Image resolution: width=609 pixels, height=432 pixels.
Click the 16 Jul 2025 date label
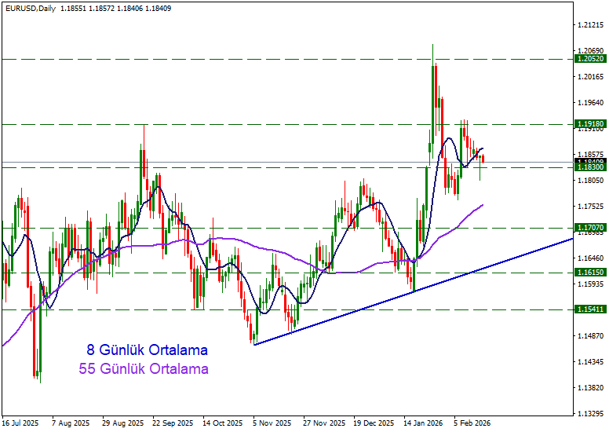click(20, 423)
